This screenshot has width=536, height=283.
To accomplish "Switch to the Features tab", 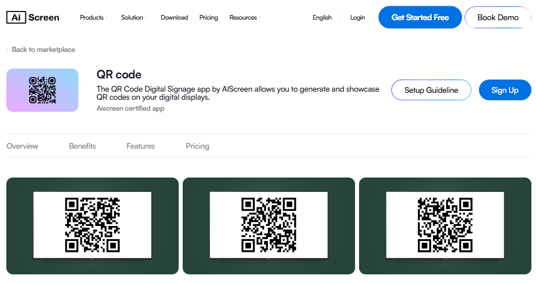I will pos(141,146).
